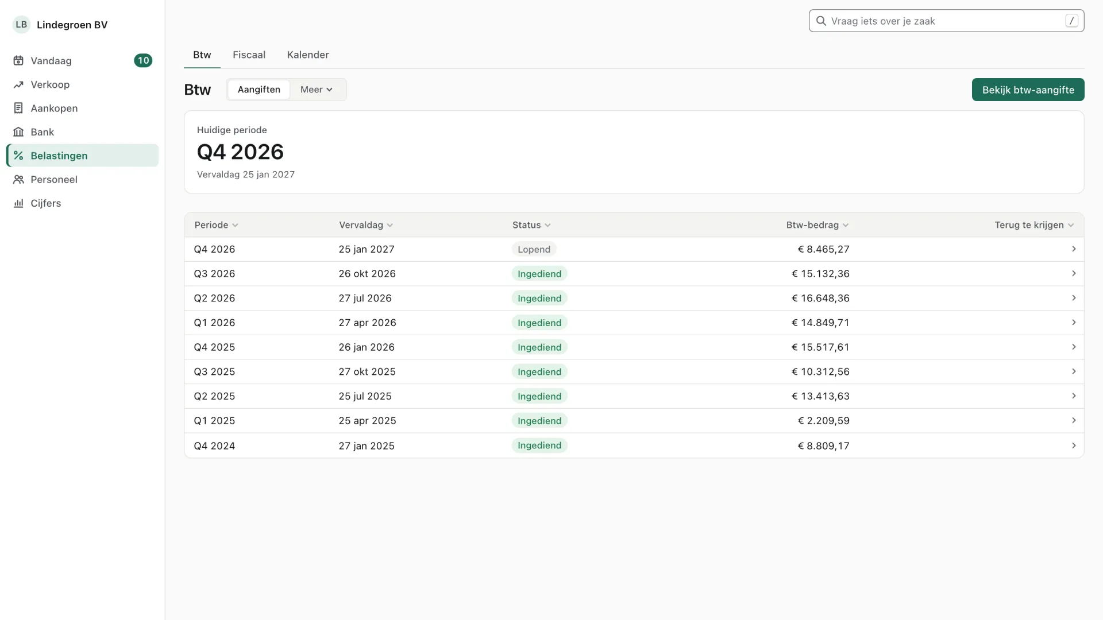Open Q3 2026 row arrow chevron
The width and height of the screenshot is (1103, 620).
pyautogui.click(x=1074, y=273)
